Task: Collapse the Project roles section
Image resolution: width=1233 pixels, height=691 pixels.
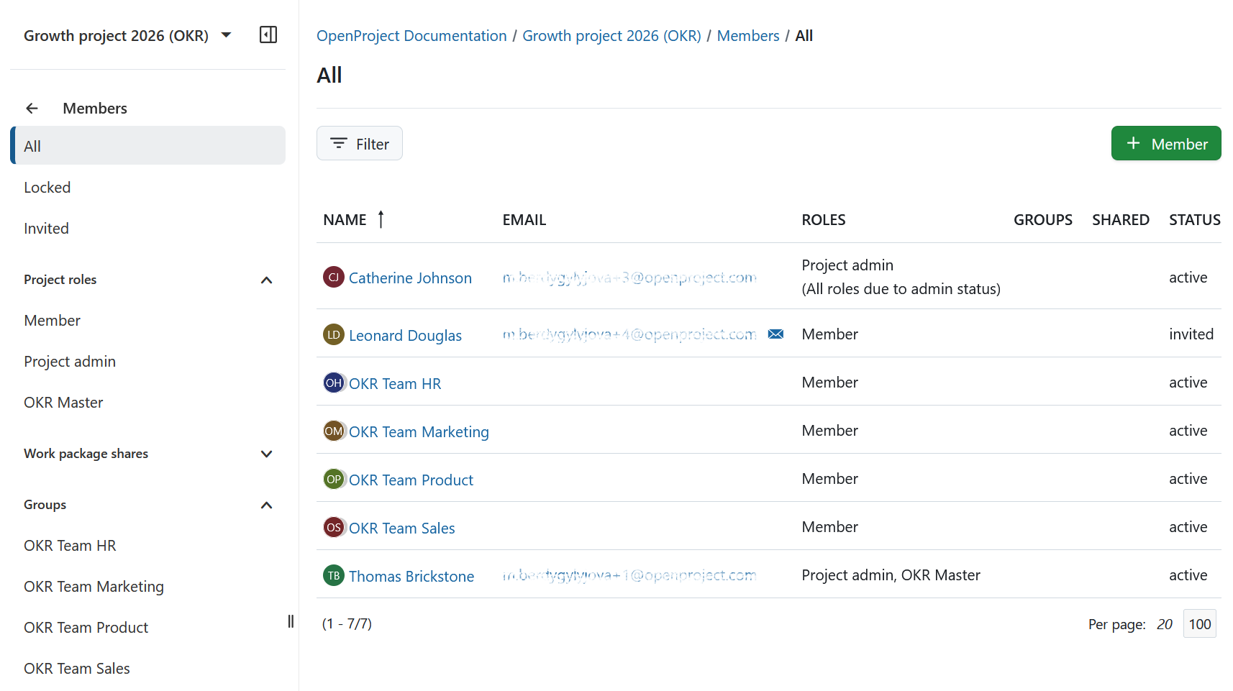Action: (x=266, y=280)
